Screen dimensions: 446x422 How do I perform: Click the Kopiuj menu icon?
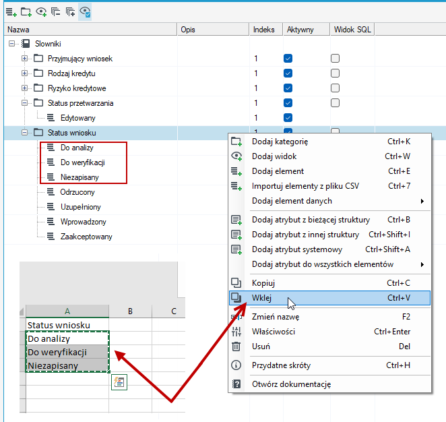(x=236, y=283)
